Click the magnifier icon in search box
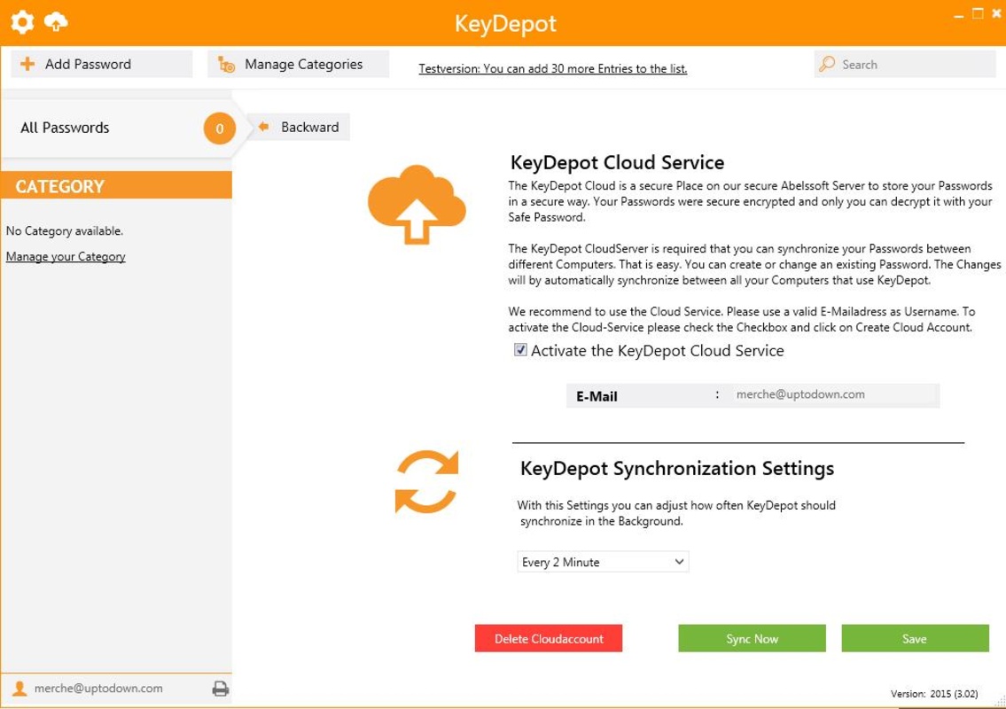Image resolution: width=1006 pixels, height=709 pixels. tap(827, 64)
